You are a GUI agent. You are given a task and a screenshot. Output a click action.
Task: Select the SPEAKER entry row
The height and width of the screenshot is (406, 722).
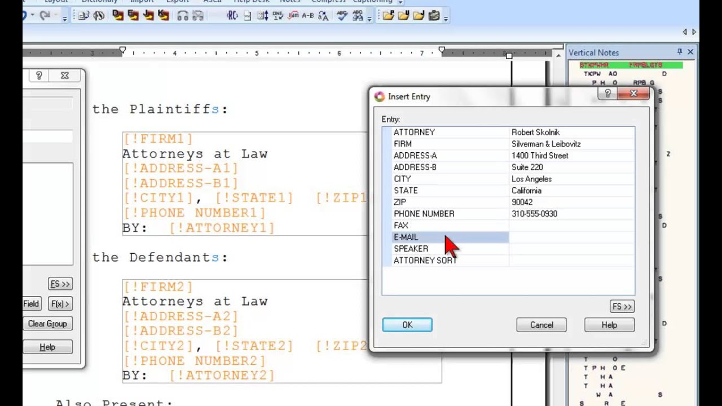(x=508, y=249)
